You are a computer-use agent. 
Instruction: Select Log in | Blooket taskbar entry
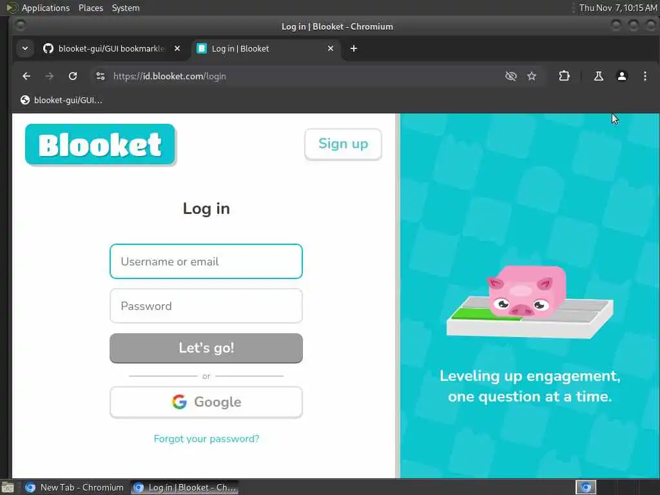[x=185, y=487]
